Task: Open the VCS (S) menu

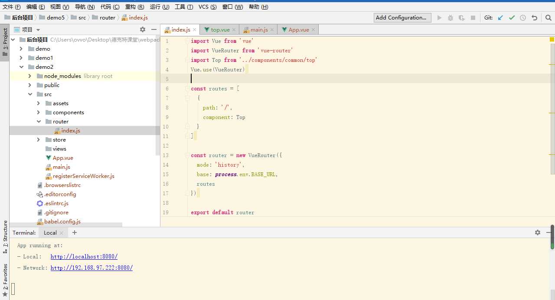Action: click(208, 7)
